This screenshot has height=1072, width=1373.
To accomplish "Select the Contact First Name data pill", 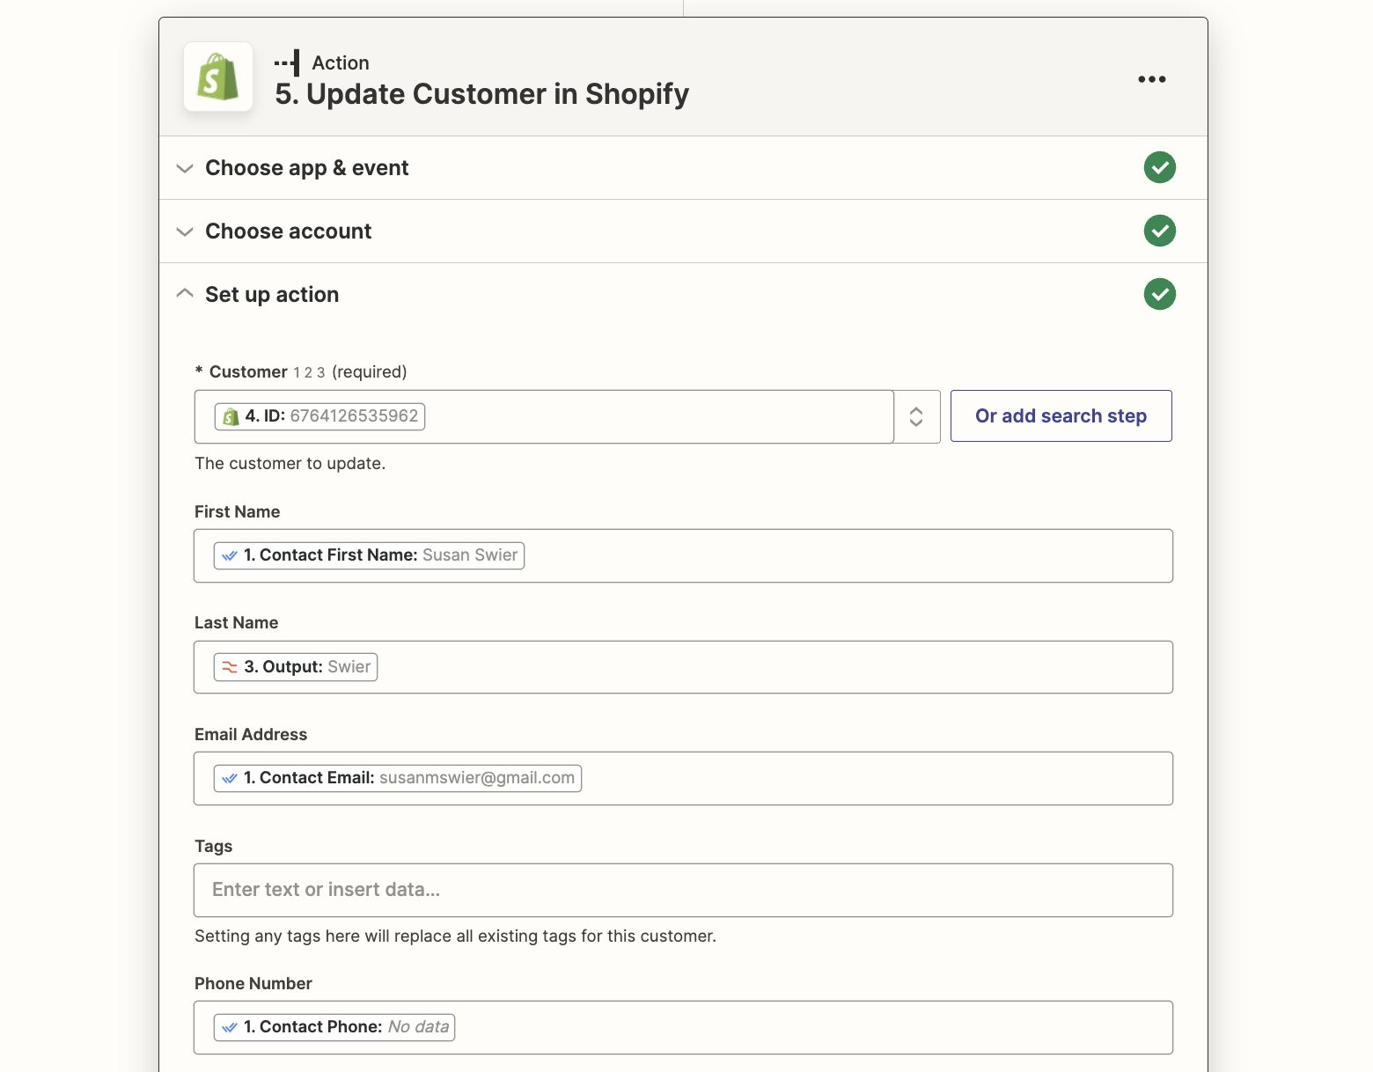I will (x=369, y=555).
